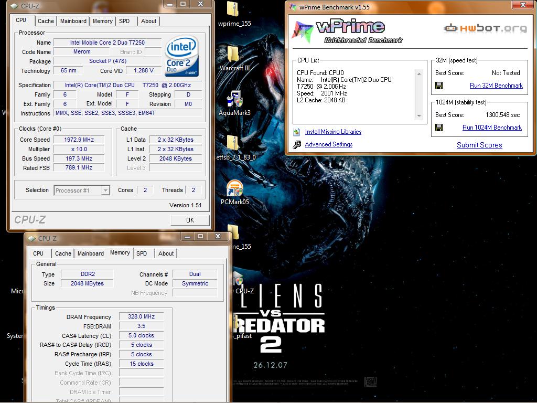This screenshot has height=403, width=537.
Task: Click the save icon in 1024M stability test
Action: coord(439,128)
